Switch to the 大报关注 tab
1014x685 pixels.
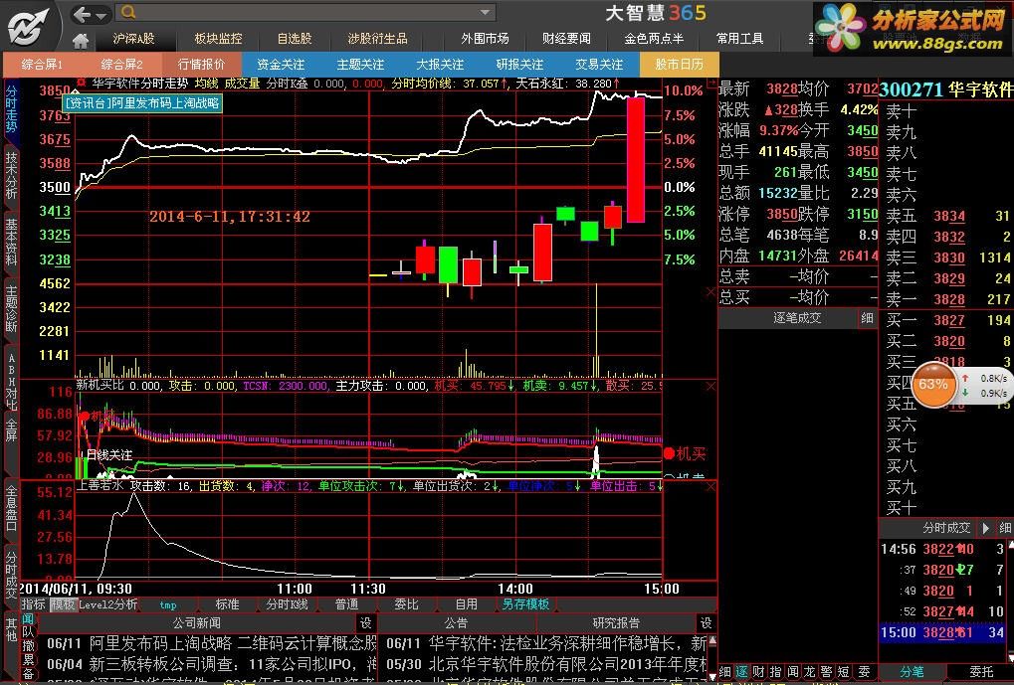(x=441, y=65)
